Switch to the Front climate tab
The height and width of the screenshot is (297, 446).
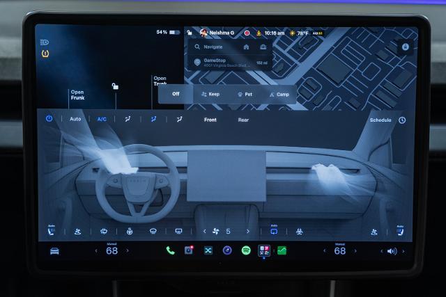coord(210,120)
